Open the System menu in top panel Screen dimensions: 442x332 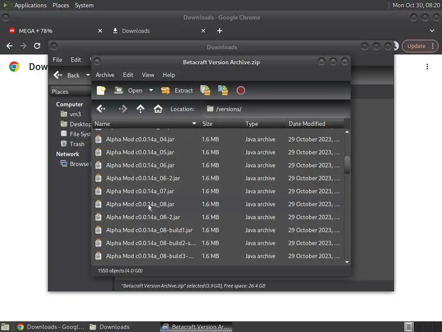(x=84, y=5)
